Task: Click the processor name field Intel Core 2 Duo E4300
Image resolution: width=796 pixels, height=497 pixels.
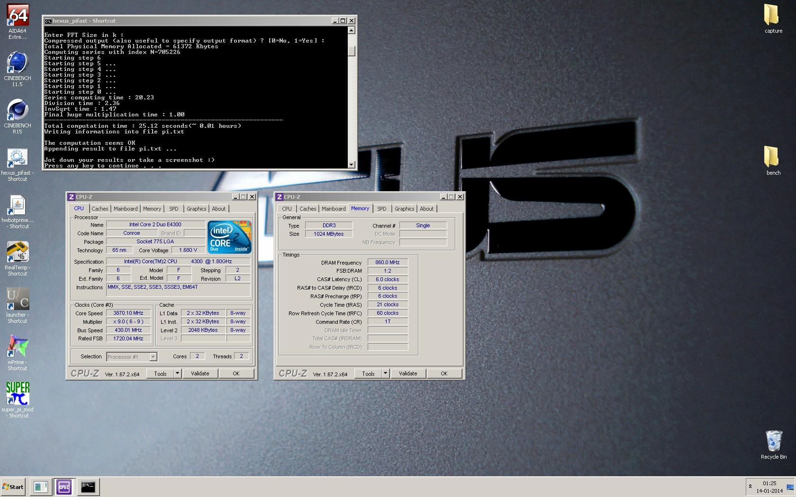Action: pyautogui.click(x=155, y=224)
